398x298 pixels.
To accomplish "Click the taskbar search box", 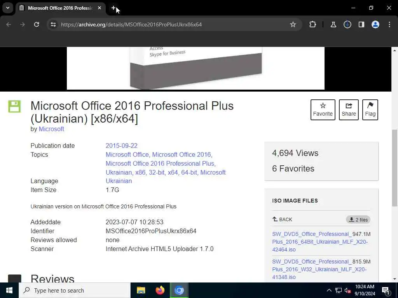I will (x=75, y=290).
